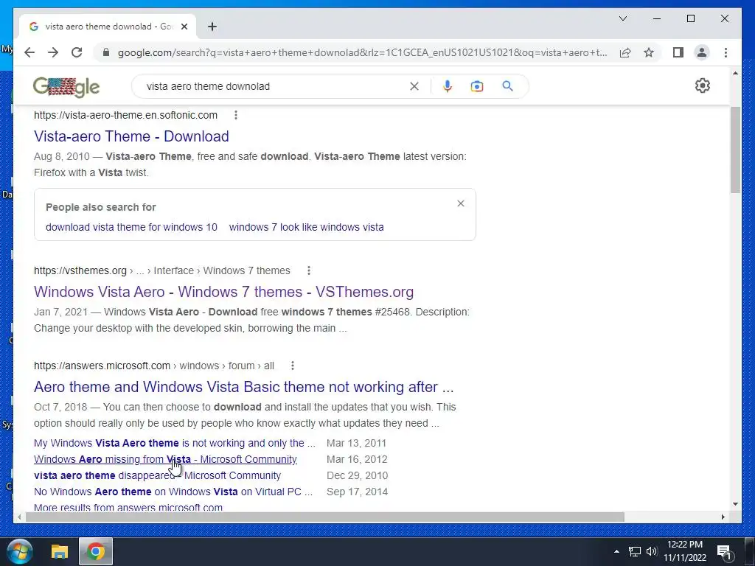Click the date Sep 17, 2014

(x=358, y=492)
